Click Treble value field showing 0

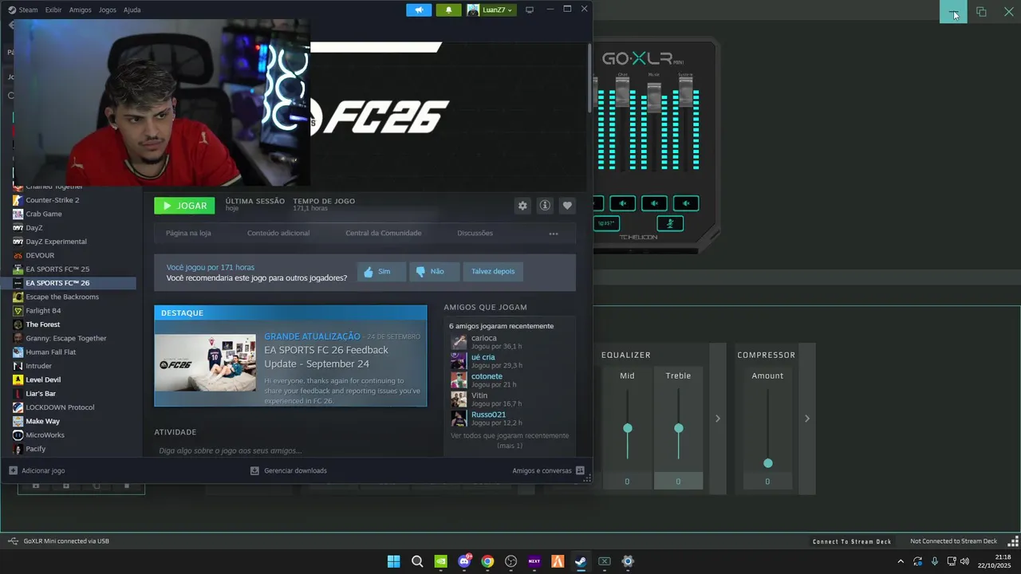[678, 482]
